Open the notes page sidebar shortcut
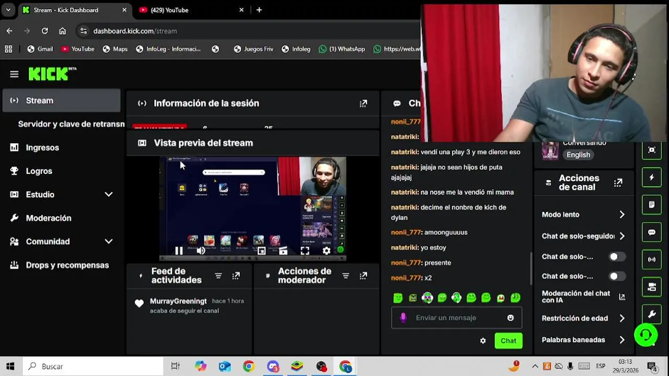 652,205
